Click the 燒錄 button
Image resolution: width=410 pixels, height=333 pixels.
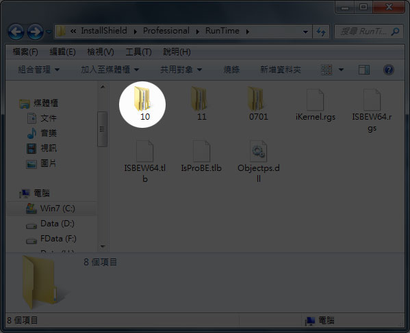(231, 70)
